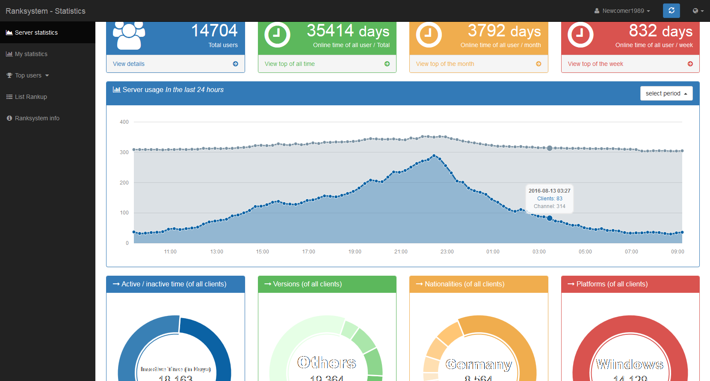This screenshot has height=381, width=710.
Task: Click the user avatar icon in navbar
Action: tap(597, 11)
